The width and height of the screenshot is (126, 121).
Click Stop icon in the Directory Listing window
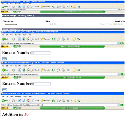[20, 7]
